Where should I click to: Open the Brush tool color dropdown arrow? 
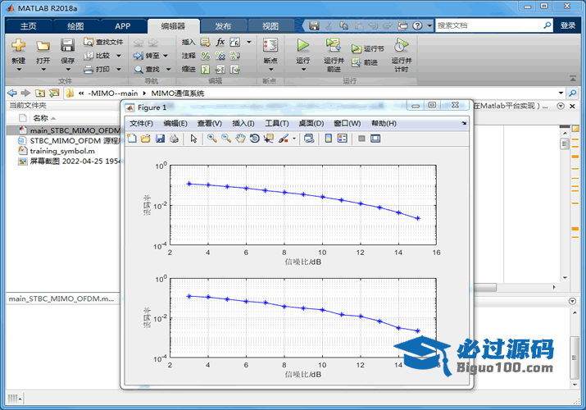(294, 139)
